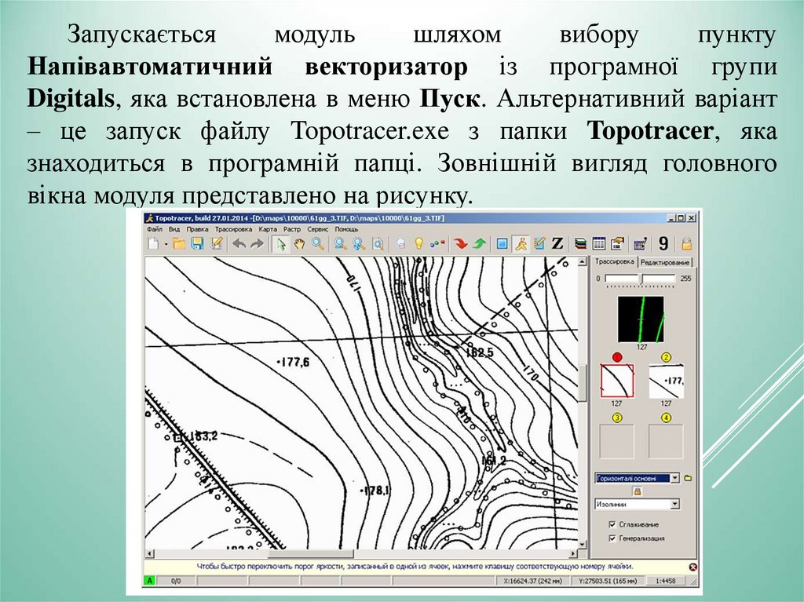Click the scale 1:4458 in status bar
804x602 pixels.
pos(666,581)
